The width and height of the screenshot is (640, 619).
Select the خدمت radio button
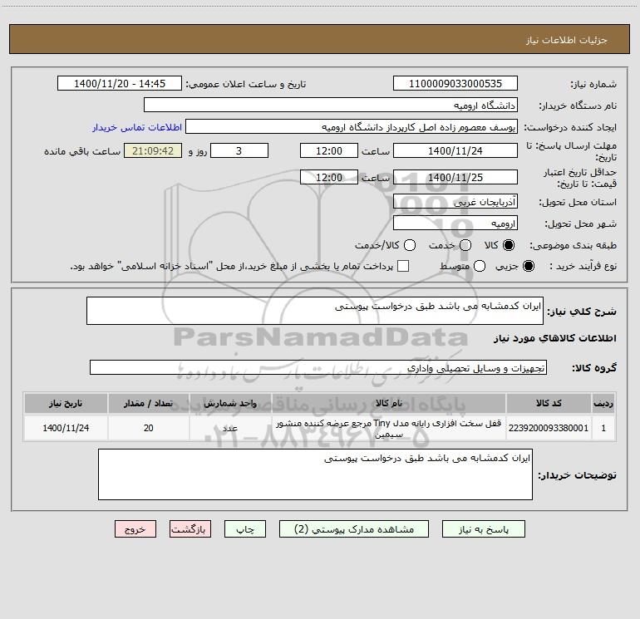[465, 245]
